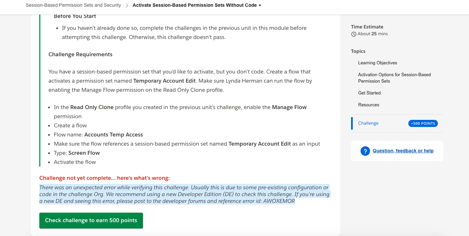Click the highlighted unexpected error message text
469x236 pixels.
pyautogui.click(x=184, y=194)
